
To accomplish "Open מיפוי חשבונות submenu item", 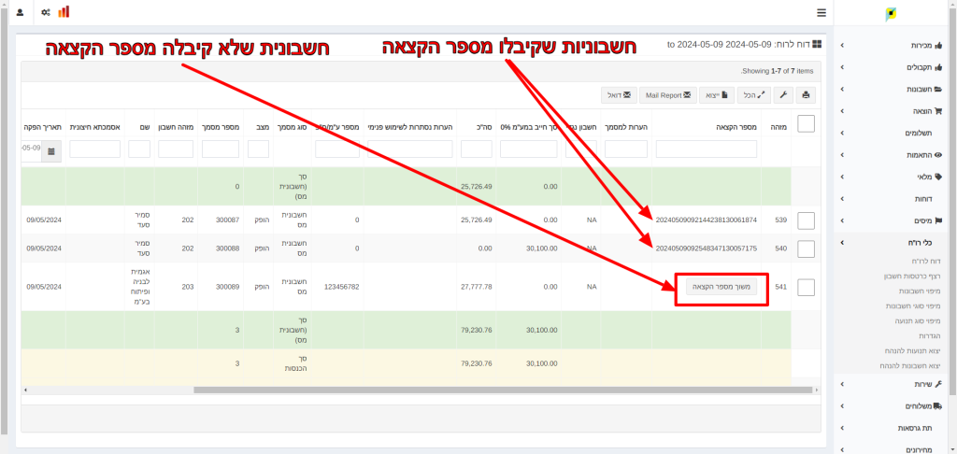I will pyautogui.click(x=920, y=291).
